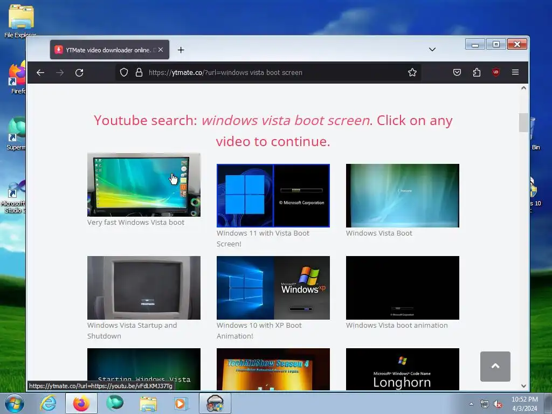Click the vertical scrollbar thumb

(x=523, y=122)
